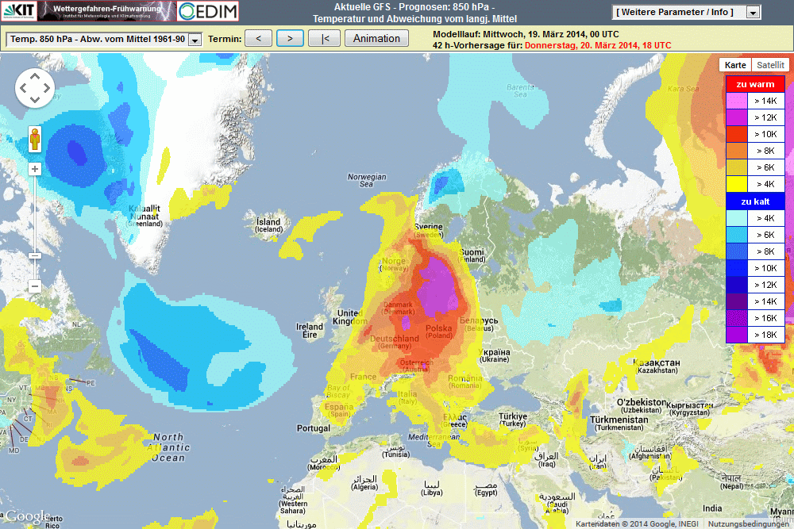Click the pink > 14K warm legend swatch

tap(736, 101)
